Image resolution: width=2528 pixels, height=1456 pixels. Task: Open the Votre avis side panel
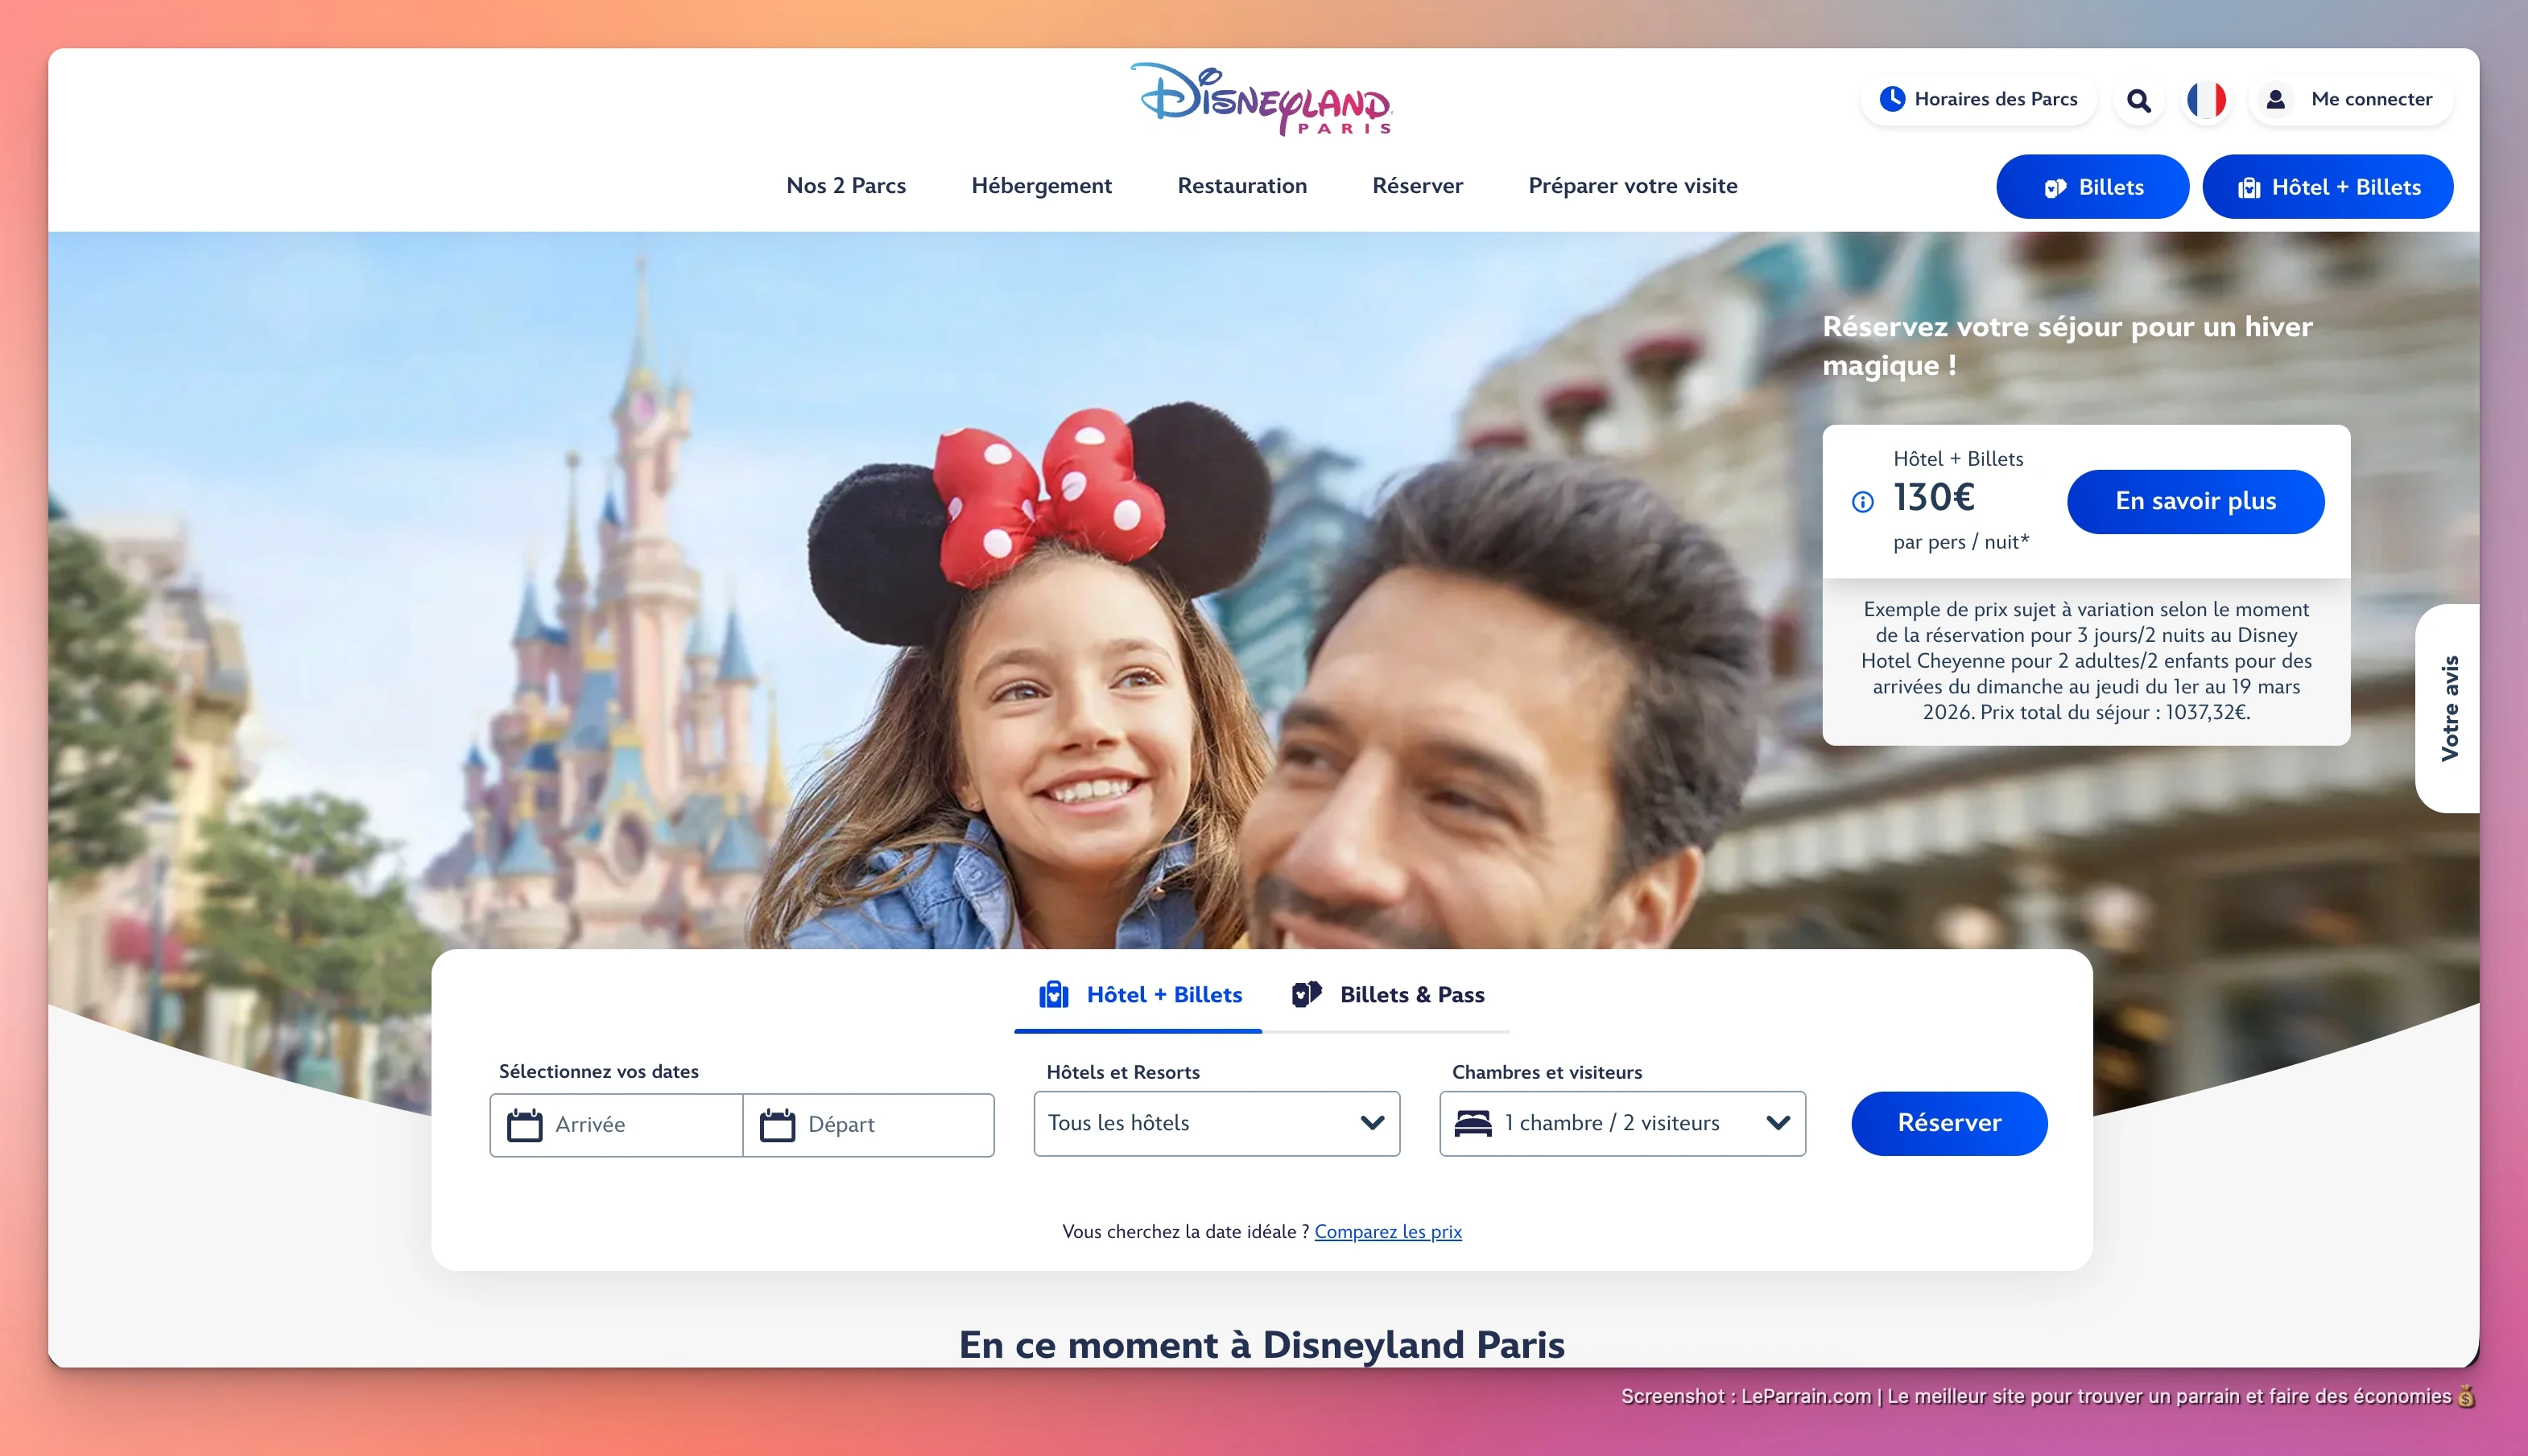2452,706
